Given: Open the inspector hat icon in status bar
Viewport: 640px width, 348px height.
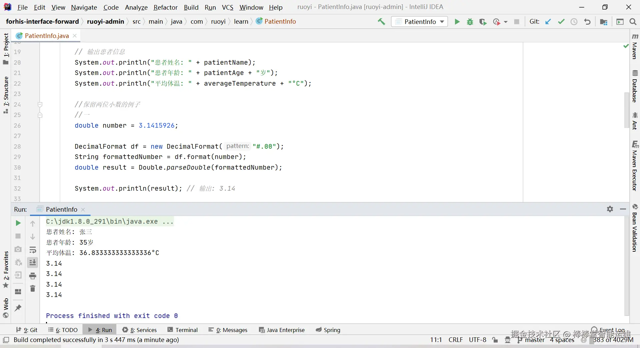Looking at the screenshot, I should [x=508, y=340].
